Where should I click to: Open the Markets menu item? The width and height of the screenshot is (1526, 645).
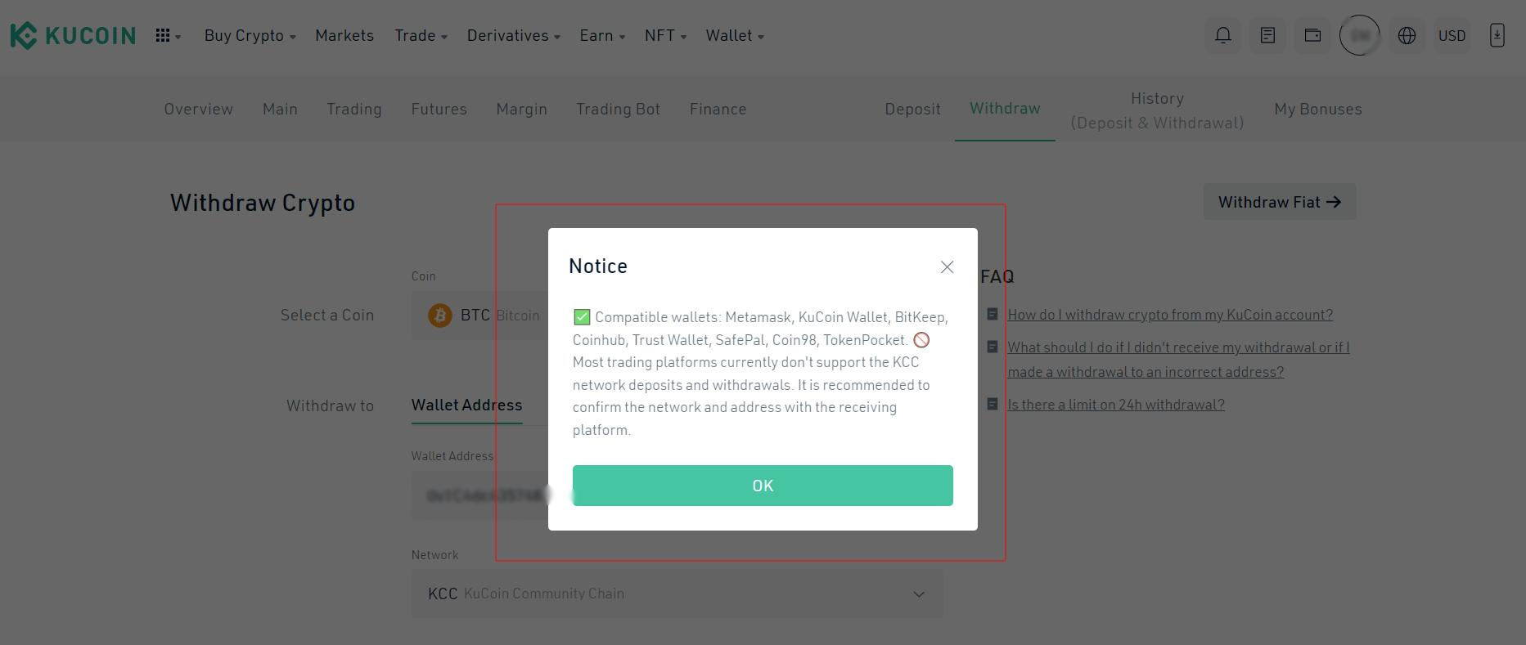344,36
